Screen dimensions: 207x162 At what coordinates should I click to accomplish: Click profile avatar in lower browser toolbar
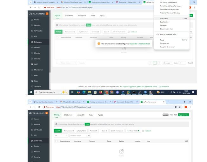(186, 107)
